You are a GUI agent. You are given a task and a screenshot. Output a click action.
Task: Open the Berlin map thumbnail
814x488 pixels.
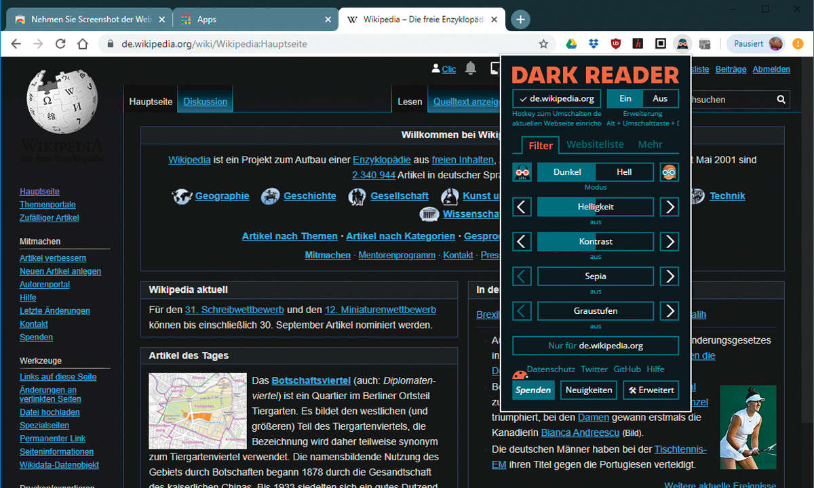pos(197,411)
